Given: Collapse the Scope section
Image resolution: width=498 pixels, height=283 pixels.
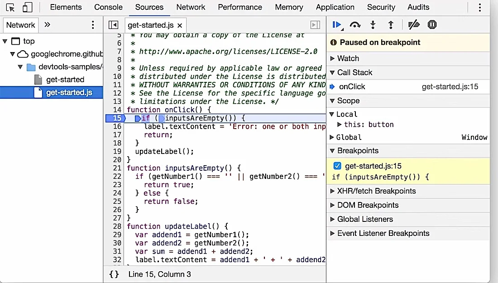Looking at the screenshot, I should (332, 101).
